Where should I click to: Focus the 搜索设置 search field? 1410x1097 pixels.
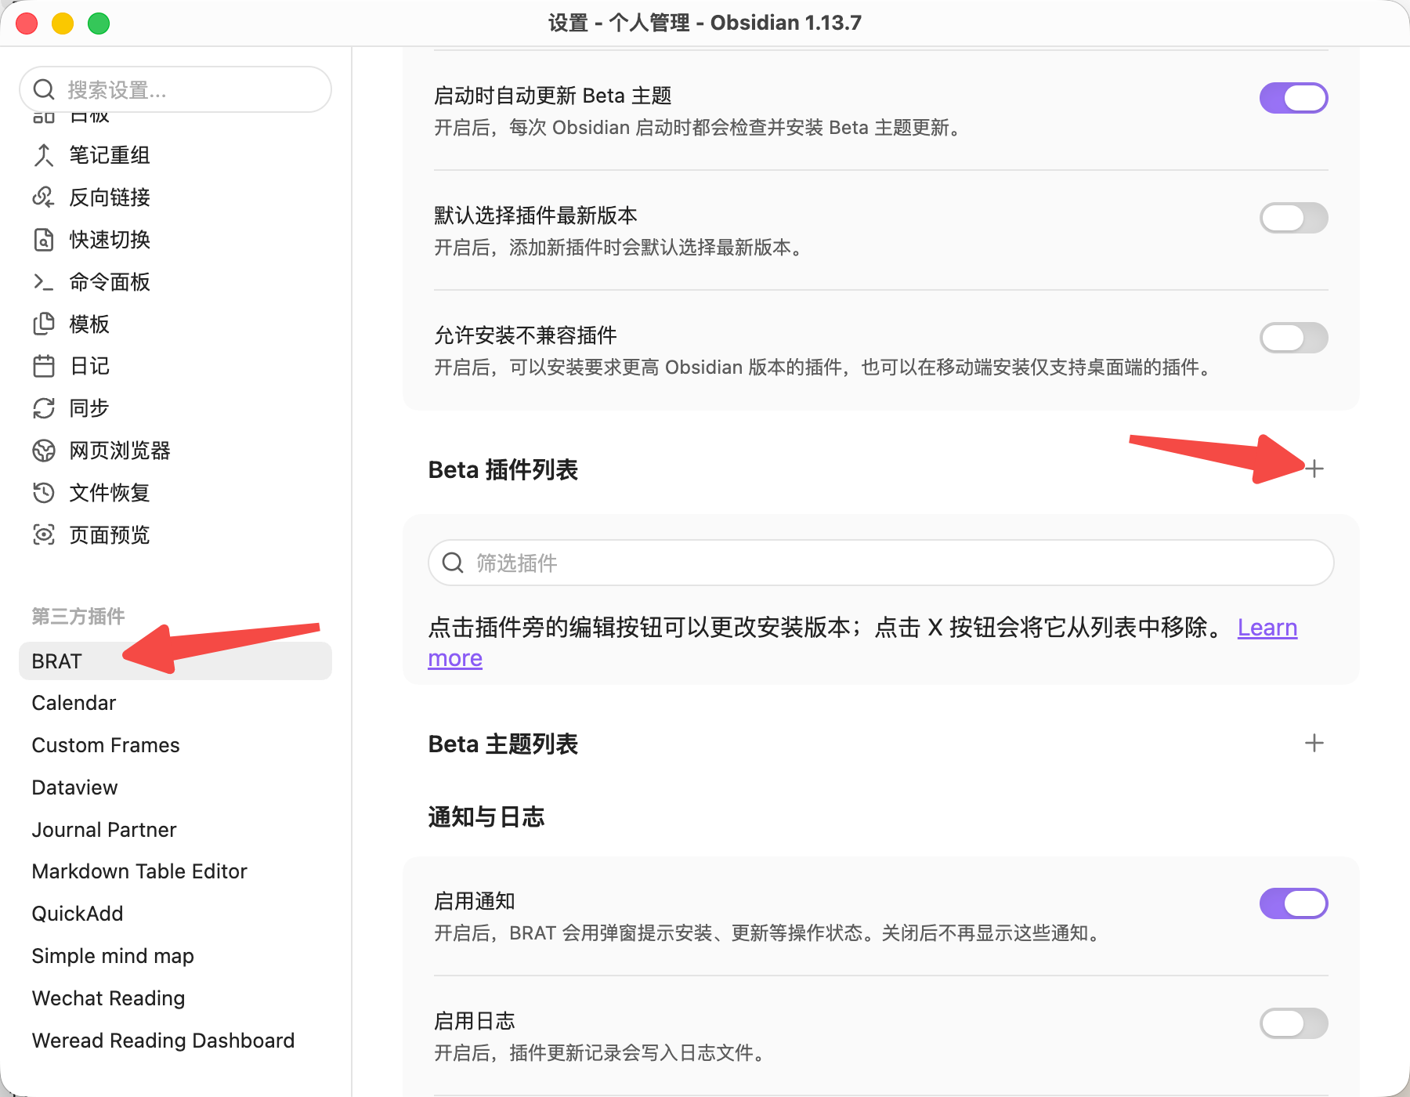pos(175,90)
